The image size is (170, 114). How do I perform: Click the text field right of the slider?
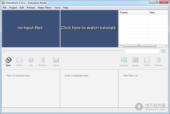tap(142, 51)
